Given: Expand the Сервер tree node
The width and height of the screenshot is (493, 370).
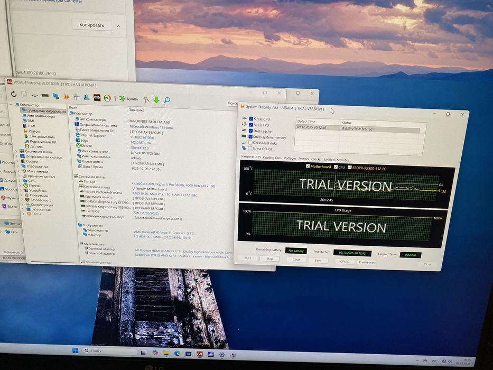Looking at the screenshot, I should click(x=17, y=161).
